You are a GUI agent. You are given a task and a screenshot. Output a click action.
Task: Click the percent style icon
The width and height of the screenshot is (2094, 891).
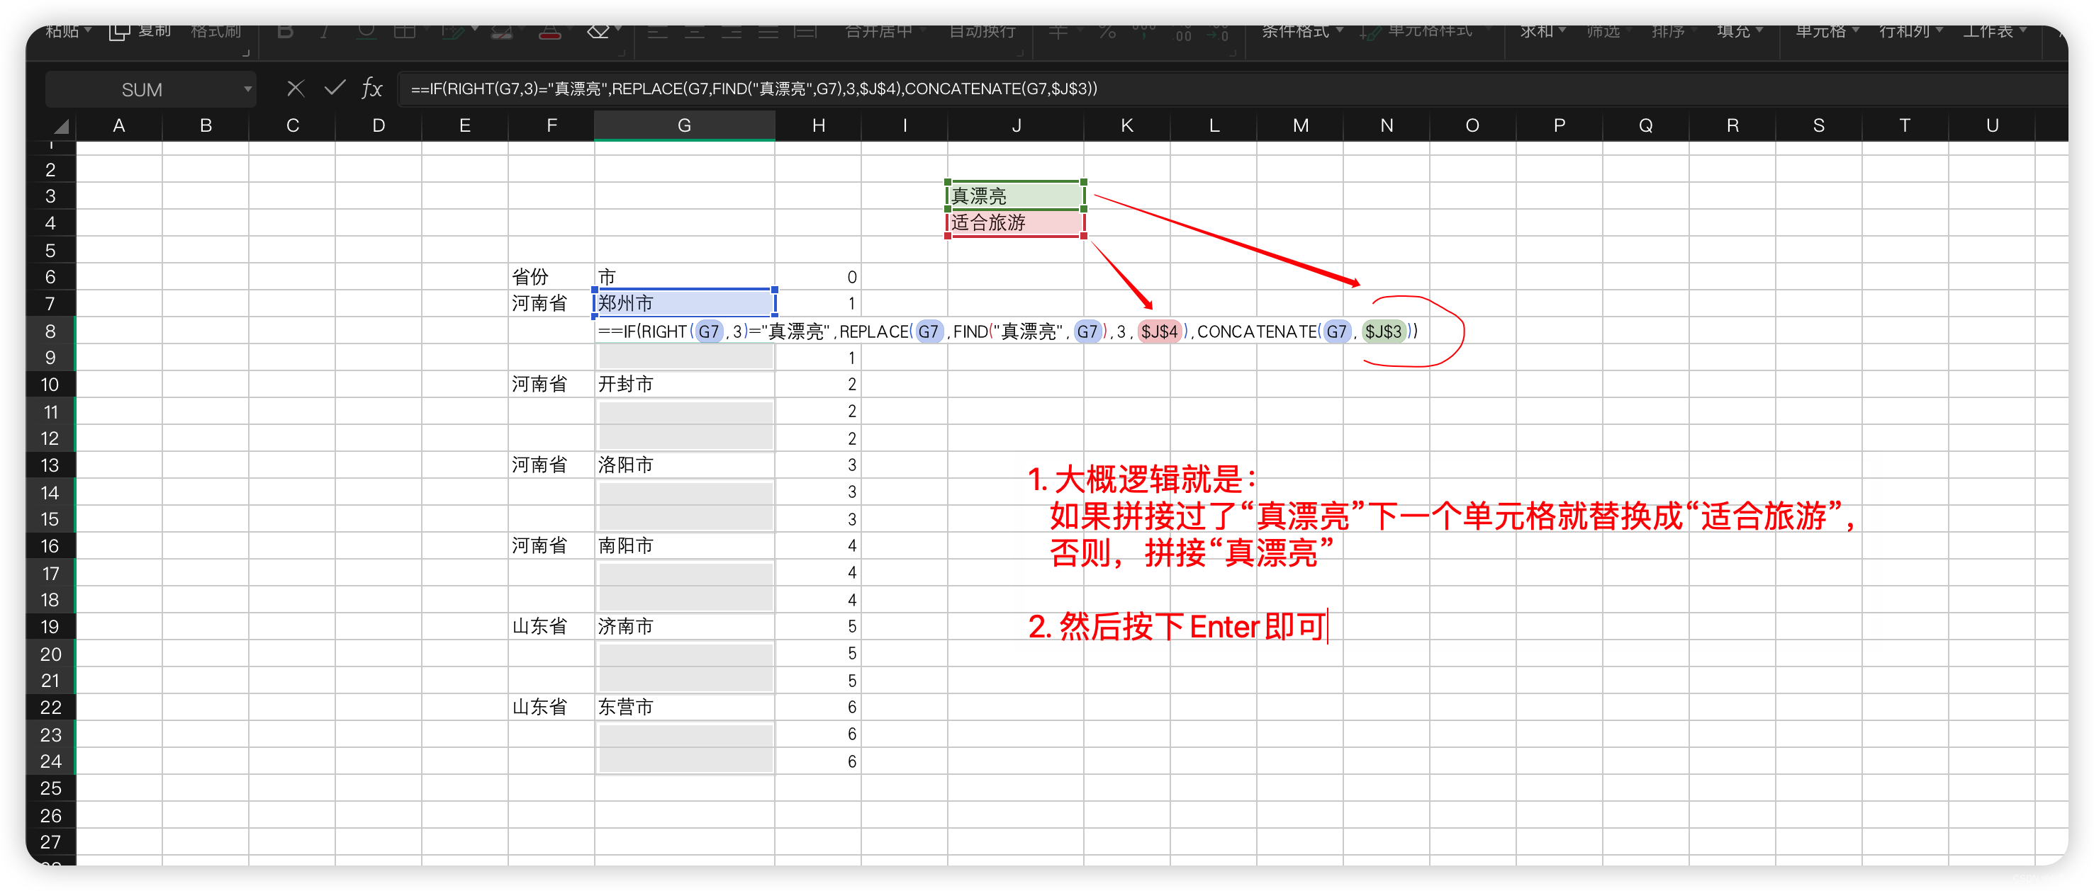tap(1107, 33)
